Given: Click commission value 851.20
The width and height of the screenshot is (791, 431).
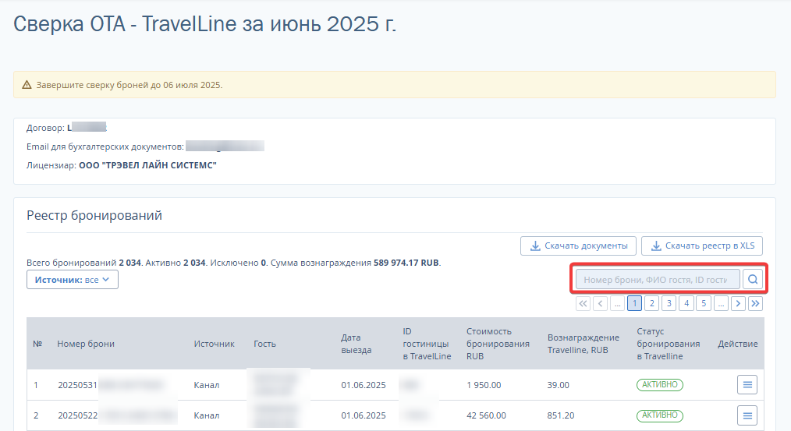Looking at the screenshot, I should [x=560, y=416].
